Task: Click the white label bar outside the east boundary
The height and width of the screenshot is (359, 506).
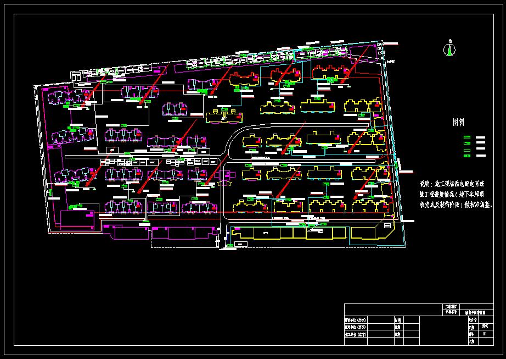Action: [408, 220]
